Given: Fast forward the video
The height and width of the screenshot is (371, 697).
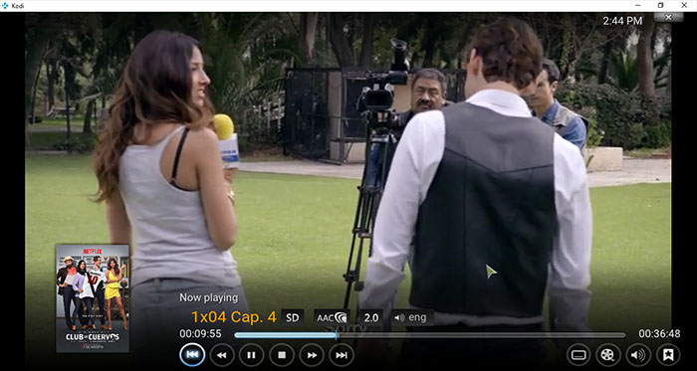Looking at the screenshot, I should pyautogui.click(x=312, y=355).
